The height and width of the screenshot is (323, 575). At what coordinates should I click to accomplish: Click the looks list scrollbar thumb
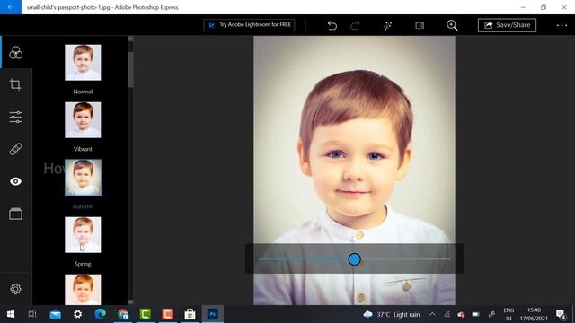tap(130, 70)
